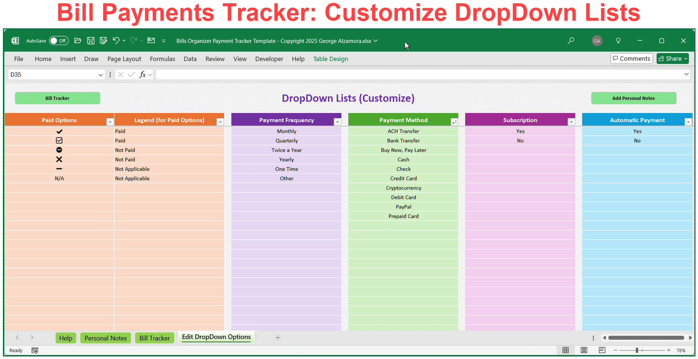
Task: Select the checked box symbol cell
Action: click(59, 141)
